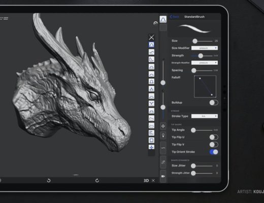Adjust the Strength Jitter slider
The height and width of the screenshot is (203, 264).
tap(193, 173)
